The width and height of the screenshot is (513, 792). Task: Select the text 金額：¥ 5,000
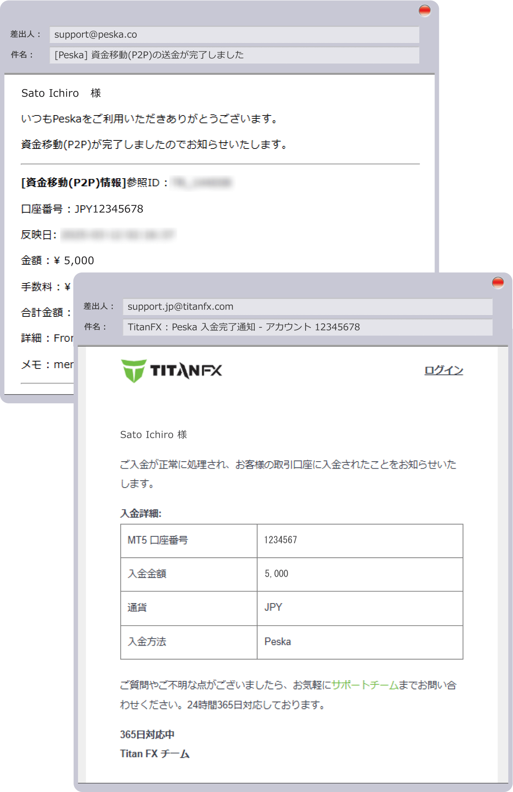58,261
